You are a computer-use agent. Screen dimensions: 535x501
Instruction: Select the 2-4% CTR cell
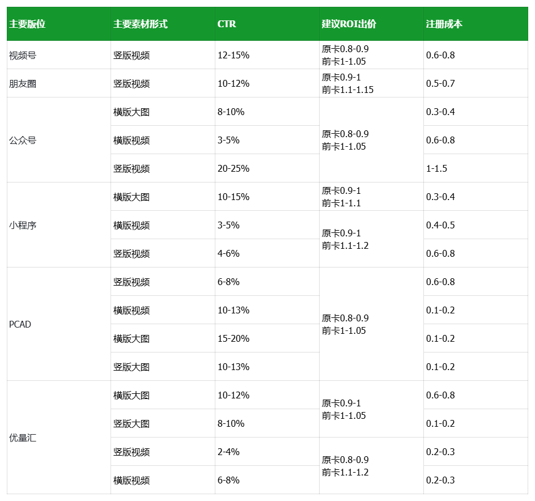(x=267, y=452)
